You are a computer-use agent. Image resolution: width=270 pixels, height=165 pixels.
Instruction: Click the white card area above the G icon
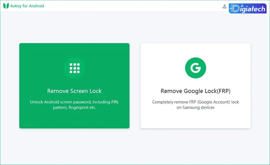(x=195, y=50)
